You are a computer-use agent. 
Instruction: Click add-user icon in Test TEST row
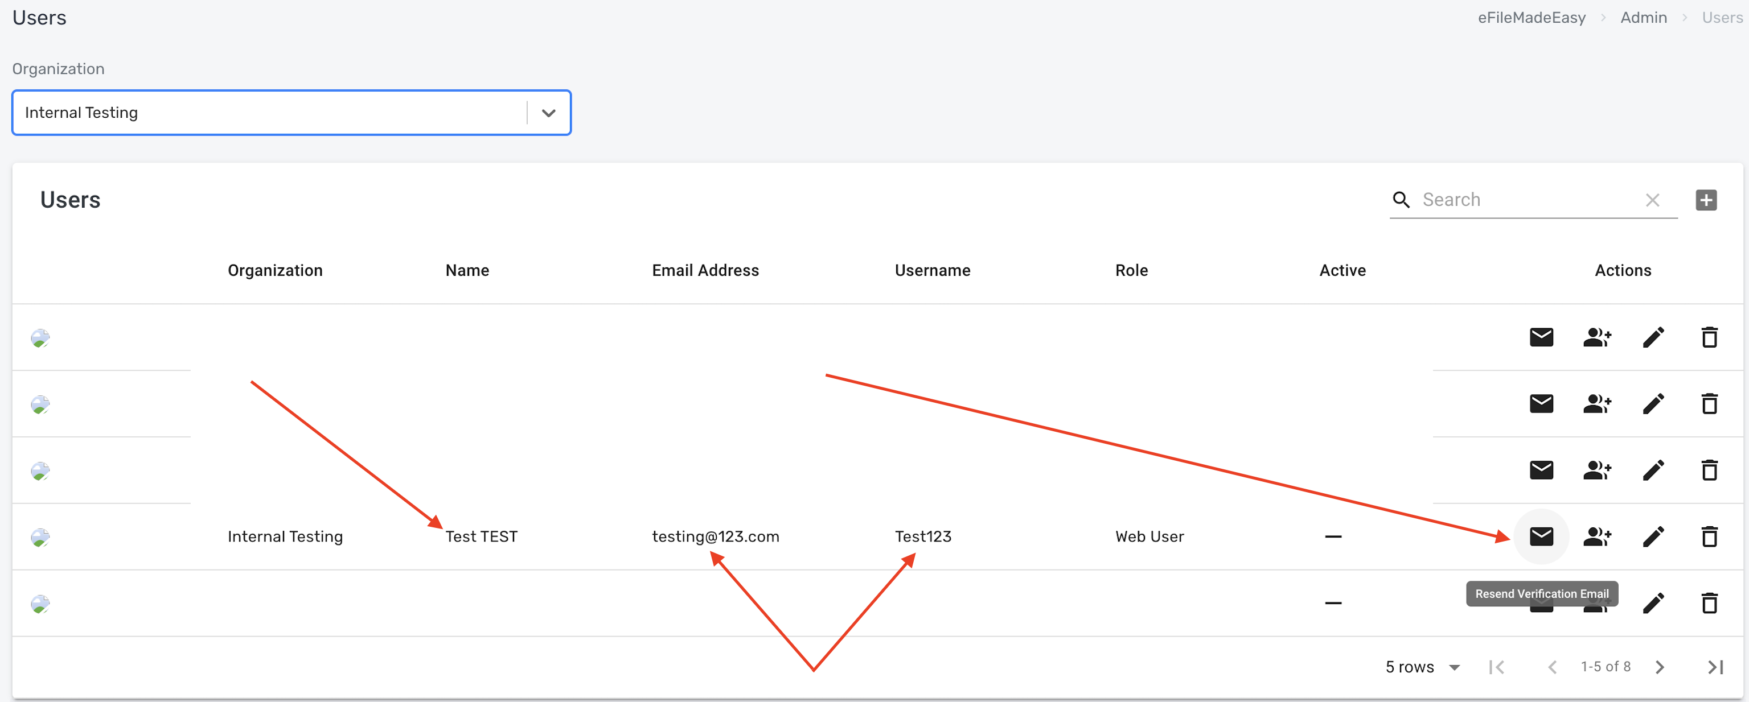(x=1597, y=536)
